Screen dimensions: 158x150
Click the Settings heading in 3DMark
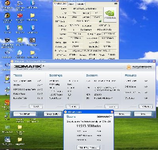[x=56, y=76]
